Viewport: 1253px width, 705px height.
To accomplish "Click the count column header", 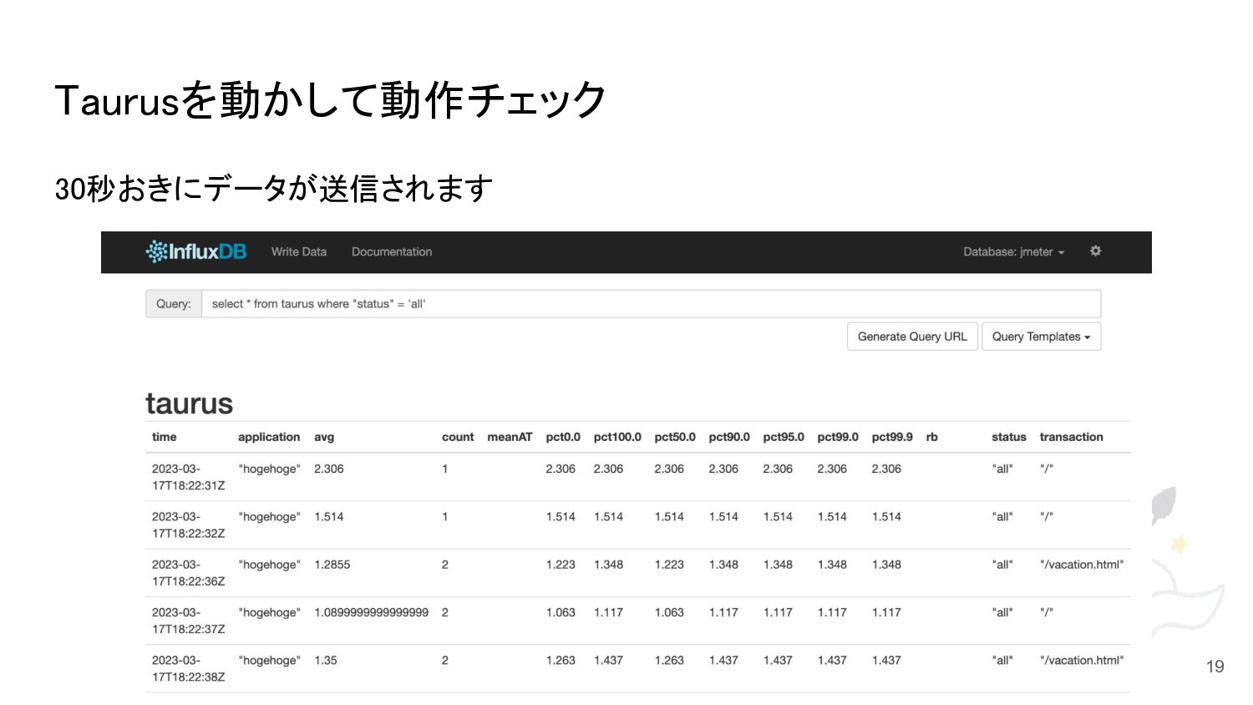I will [x=458, y=437].
